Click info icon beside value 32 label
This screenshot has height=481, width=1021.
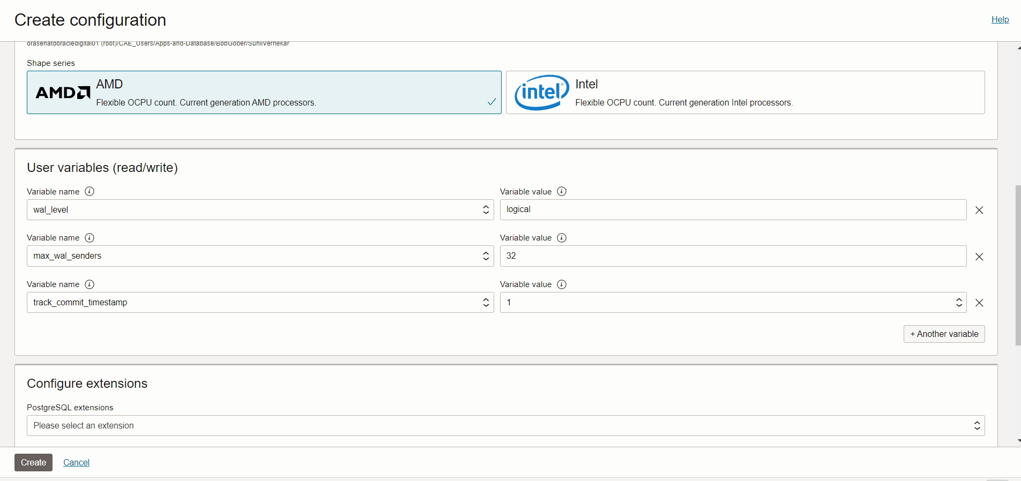tap(562, 238)
